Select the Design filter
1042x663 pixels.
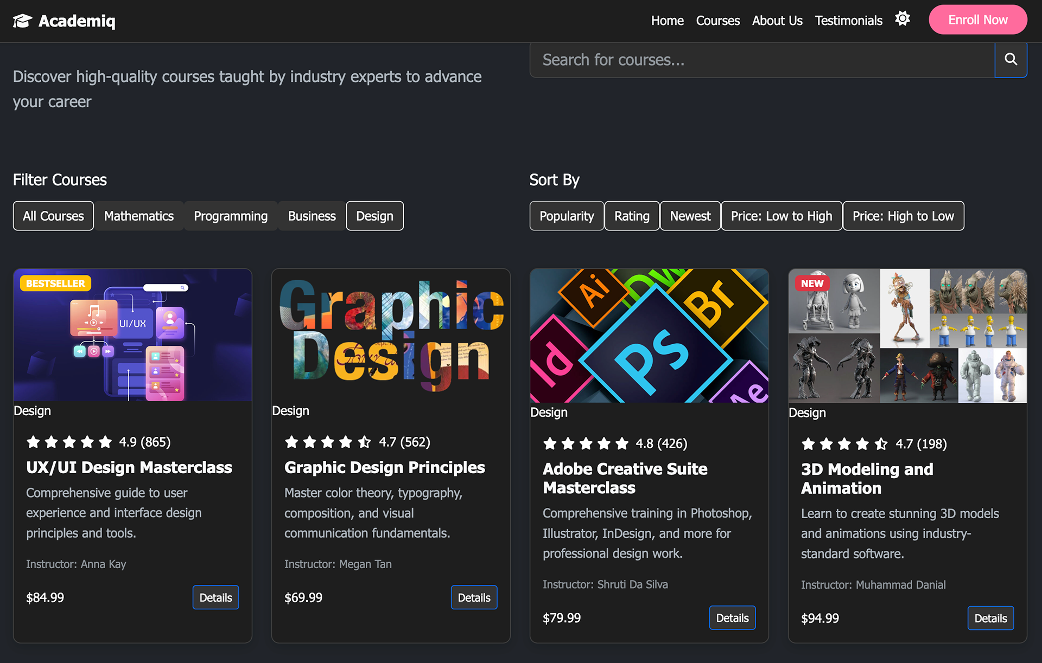(x=374, y=216)
